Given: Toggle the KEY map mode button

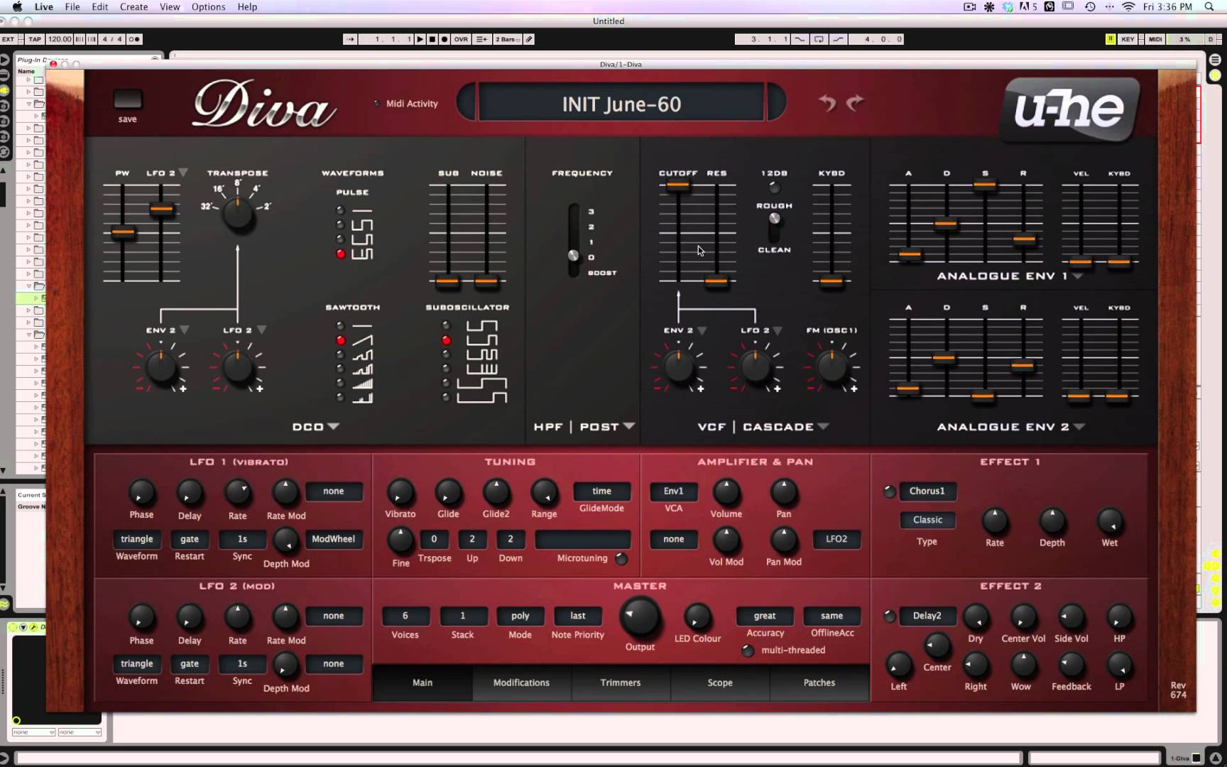Looking at the screenshot, I should click(1128, 39).
